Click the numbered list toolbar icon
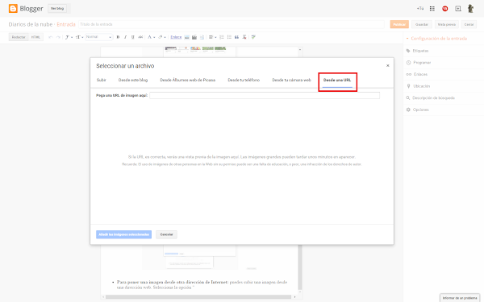The width and height of the screenshot is (484, 302). 222,37
